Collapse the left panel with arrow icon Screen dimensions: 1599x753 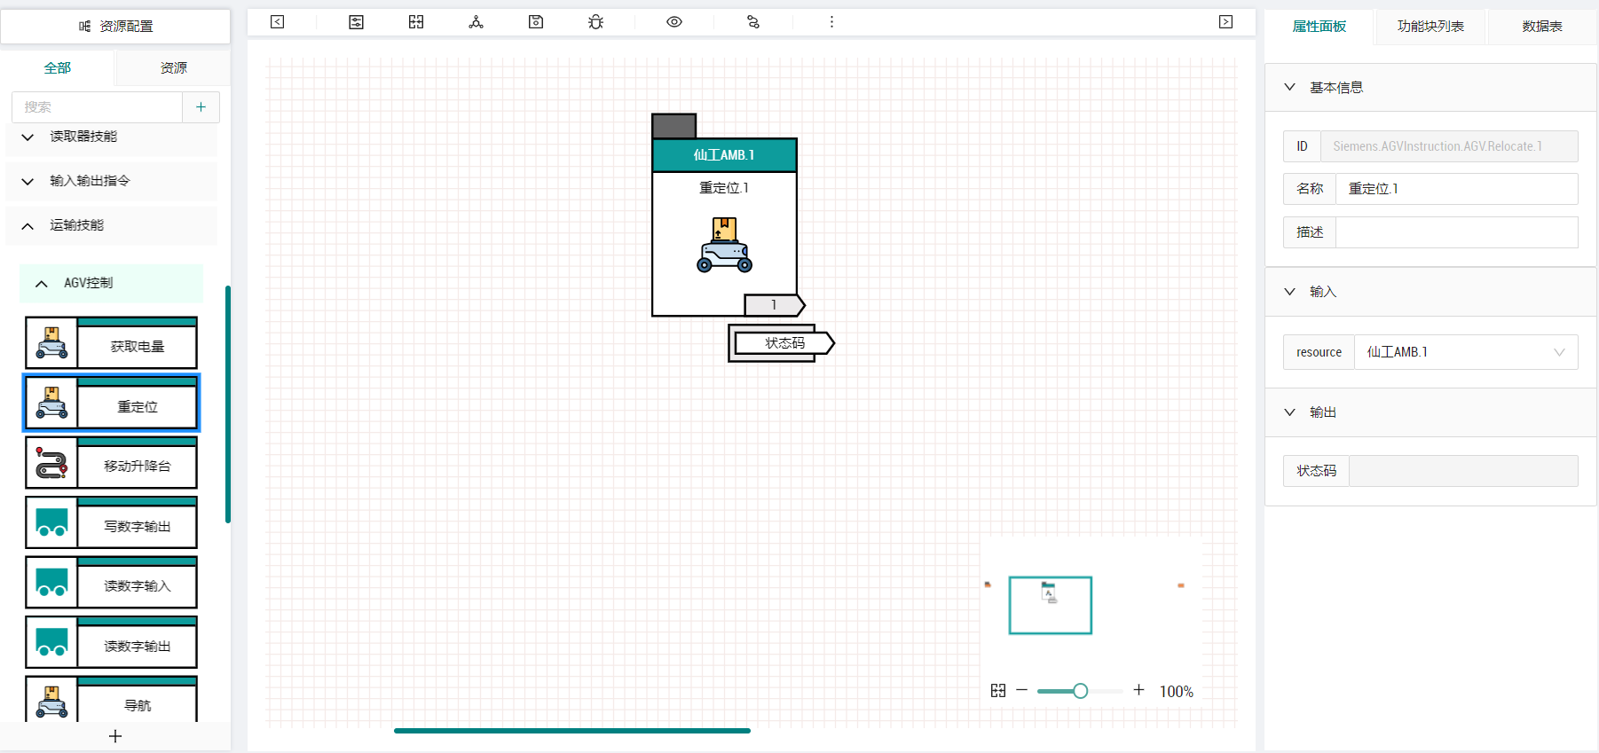[x=277, y=22]
